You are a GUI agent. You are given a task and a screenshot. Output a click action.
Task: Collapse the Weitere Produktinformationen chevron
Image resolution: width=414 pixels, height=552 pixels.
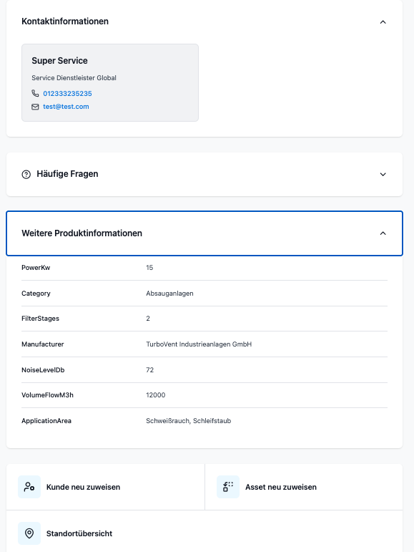click(383, 233)
